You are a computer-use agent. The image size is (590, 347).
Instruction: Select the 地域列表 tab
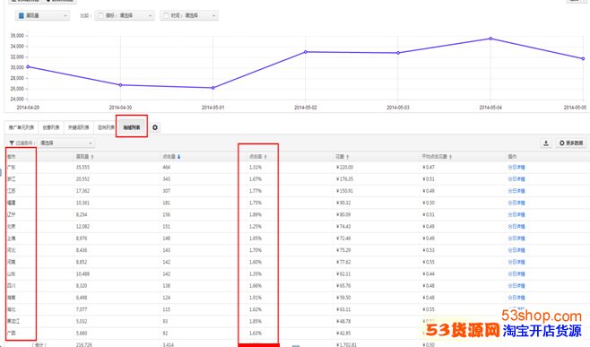pos(132,127)
